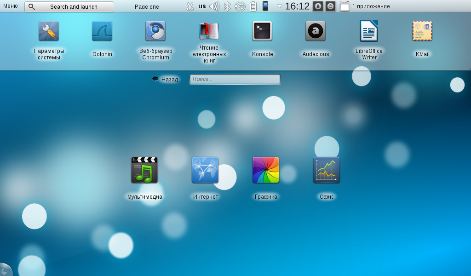Click the 16:12 clock

[x=297, y=6]
